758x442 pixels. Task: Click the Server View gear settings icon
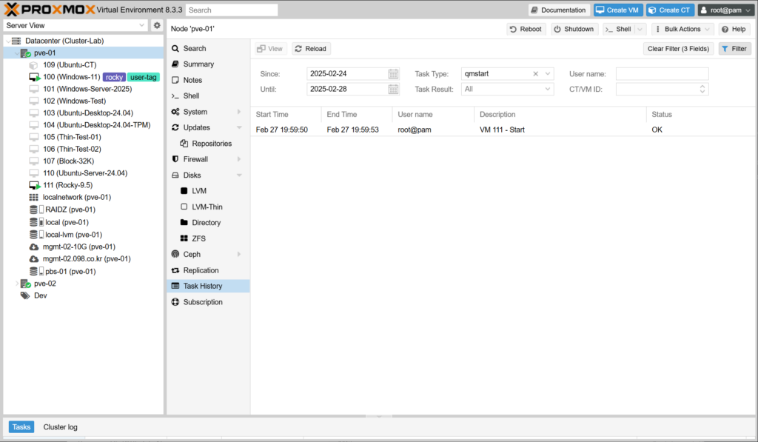tap(157, 25)
